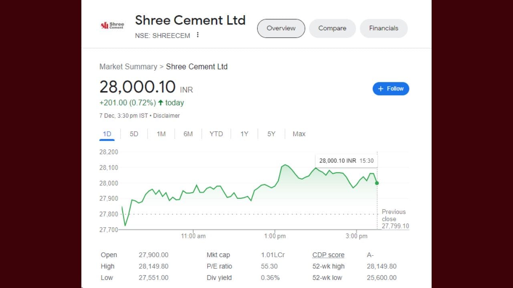Open the Financials tab

[x=384, y=28]
